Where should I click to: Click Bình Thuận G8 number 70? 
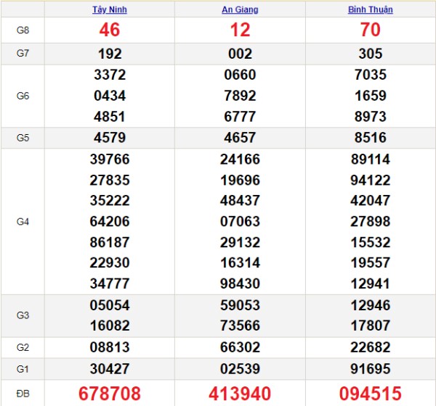tap(370, 30)
